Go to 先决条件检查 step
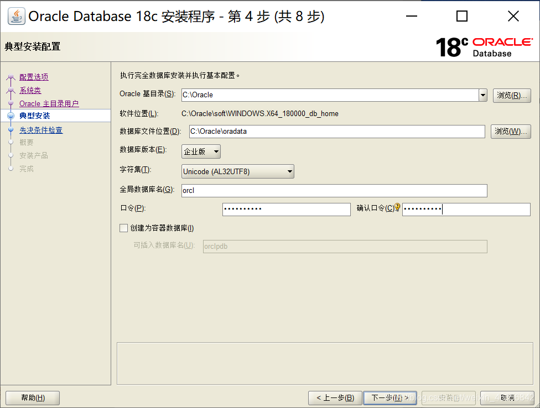The height and width of the screenshot is (408, 540). click(41, 130)
